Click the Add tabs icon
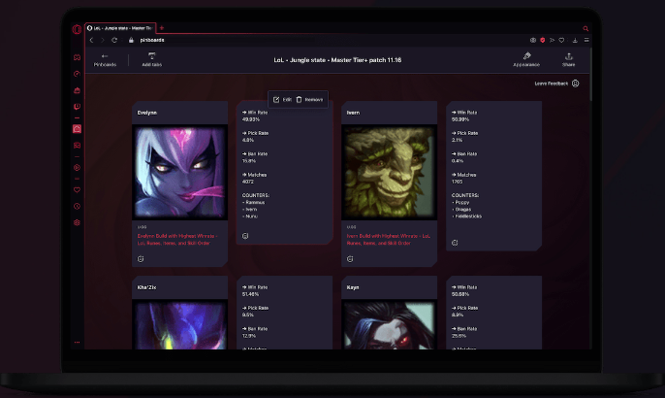This screenshot has width=665, height=398. click(152, 56)
